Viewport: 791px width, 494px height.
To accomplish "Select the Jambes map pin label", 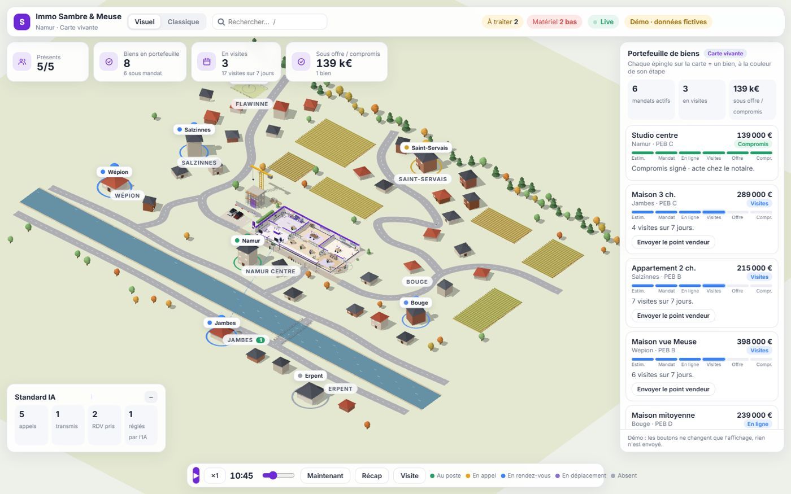I will click(x=221, y=323).
